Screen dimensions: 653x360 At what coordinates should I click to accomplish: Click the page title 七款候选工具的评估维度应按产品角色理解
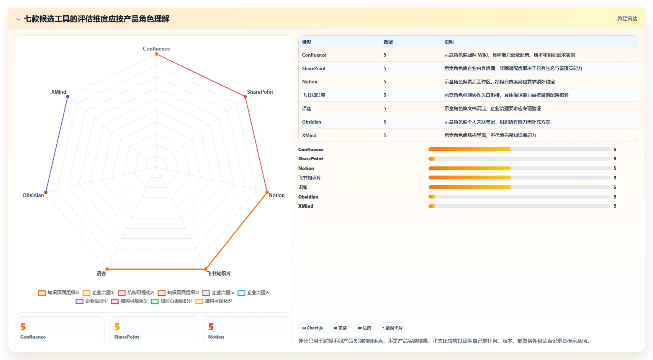coord(97,19)
